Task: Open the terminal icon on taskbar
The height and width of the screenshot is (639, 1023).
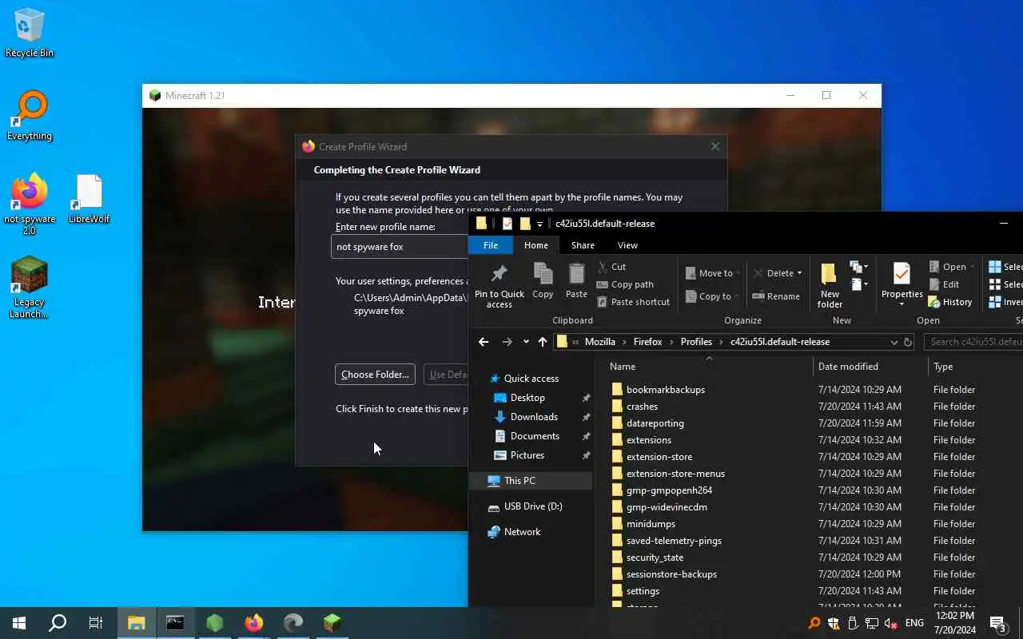Action: click(175, 623)
